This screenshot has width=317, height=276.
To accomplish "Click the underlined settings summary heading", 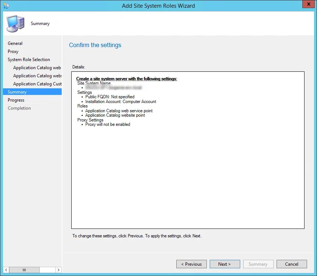I will 127,78.
